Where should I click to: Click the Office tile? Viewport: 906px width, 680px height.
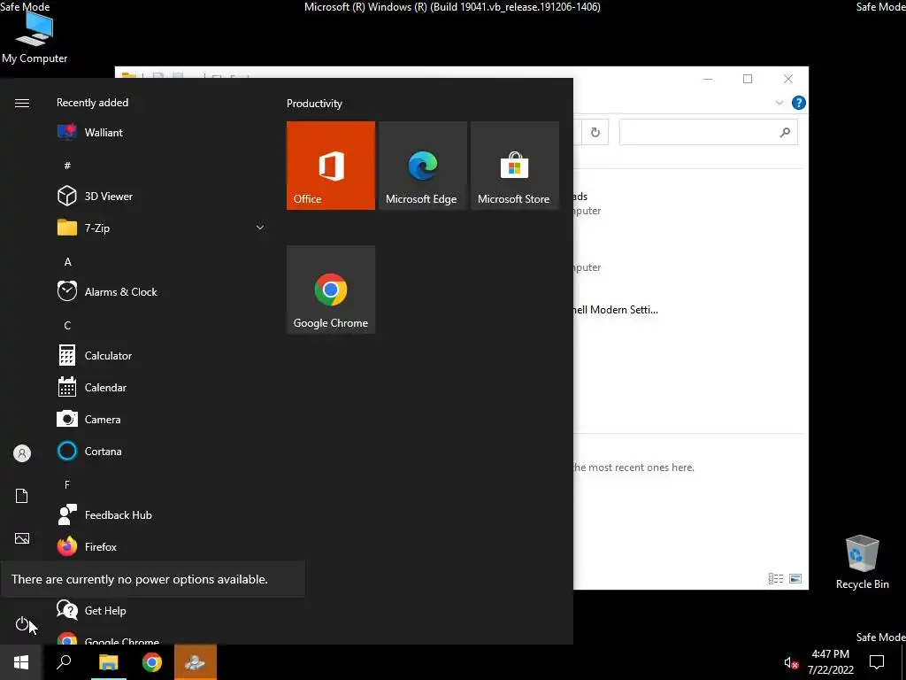pos(331,166)
